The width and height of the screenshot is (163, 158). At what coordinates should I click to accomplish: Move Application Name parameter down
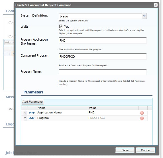(33, 113)
